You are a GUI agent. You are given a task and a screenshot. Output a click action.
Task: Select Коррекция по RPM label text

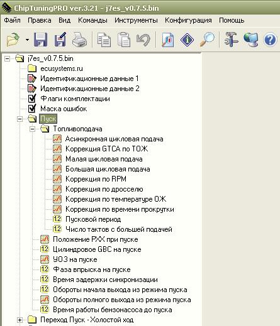click(96, 179)
